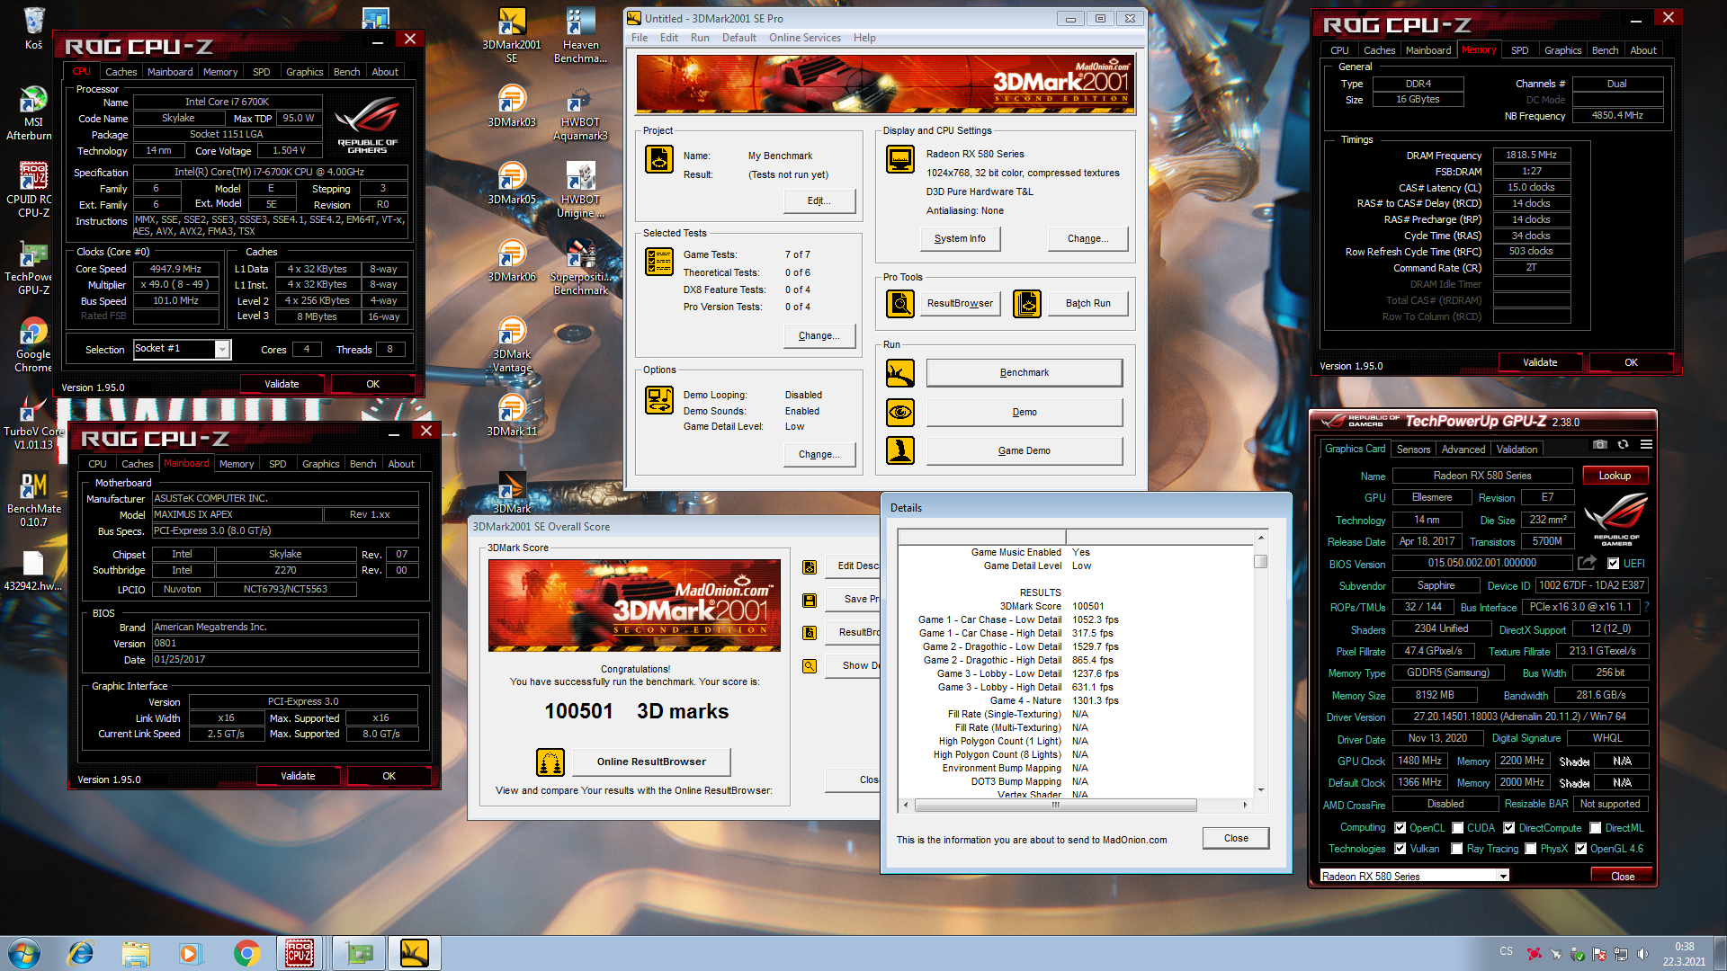
Task: Open 3DMark Vantage desktop shortcut
Action: coord(512,344)
